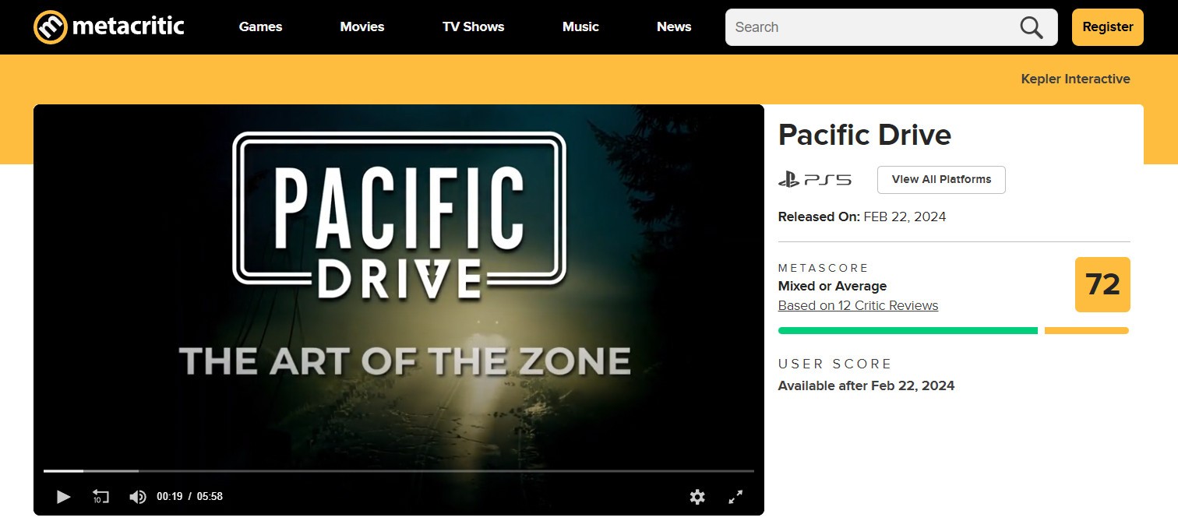Click the 'Mixed or Average' text
This screenshot has width=1178, height=528.
[x=832, y=286]
